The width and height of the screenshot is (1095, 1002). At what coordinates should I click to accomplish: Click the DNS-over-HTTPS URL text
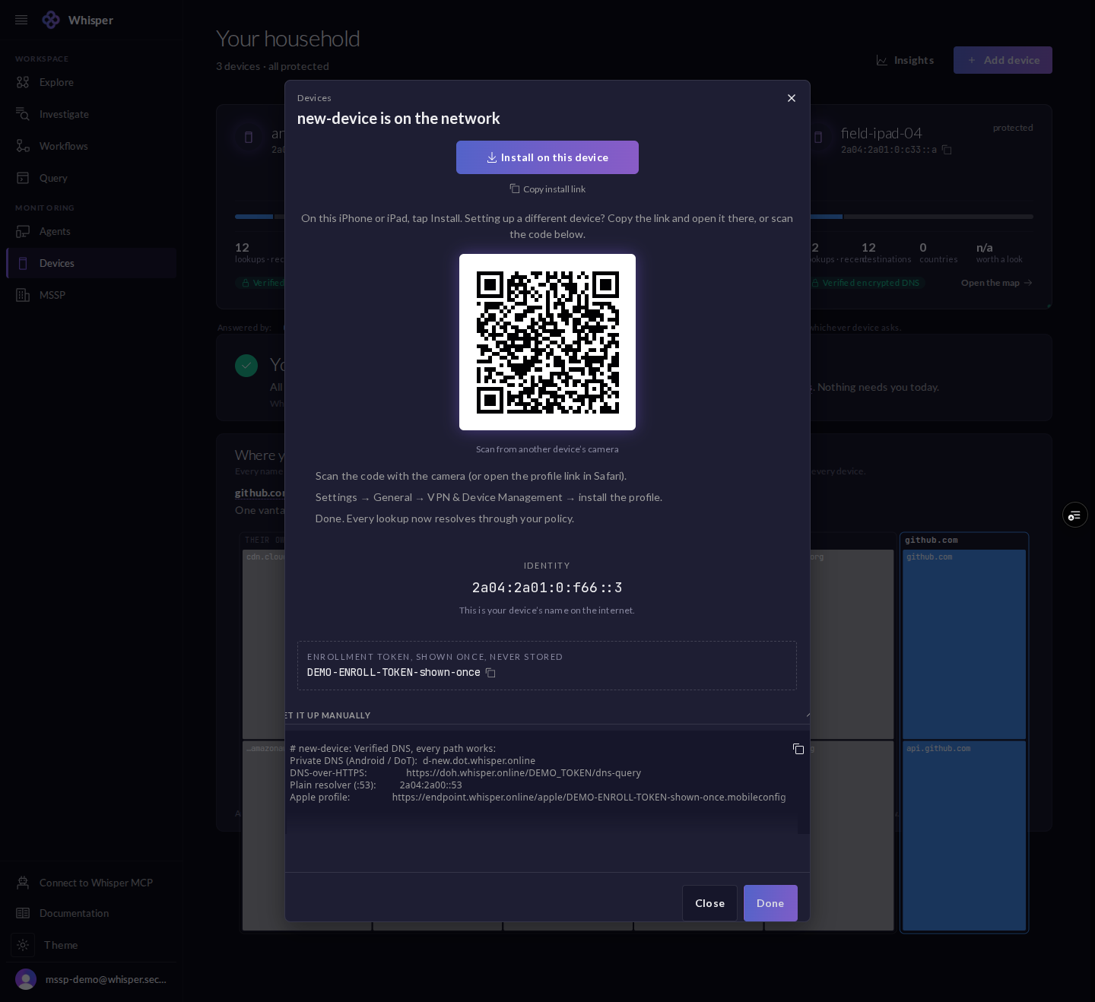[523, 772]
